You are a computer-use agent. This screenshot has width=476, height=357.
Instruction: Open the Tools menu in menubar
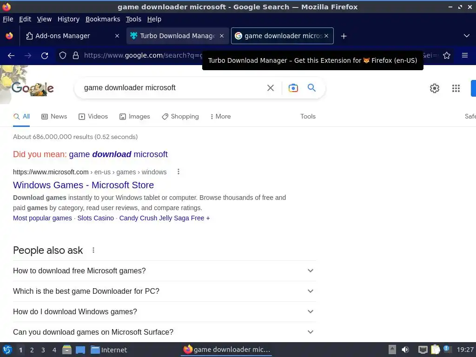133,19
